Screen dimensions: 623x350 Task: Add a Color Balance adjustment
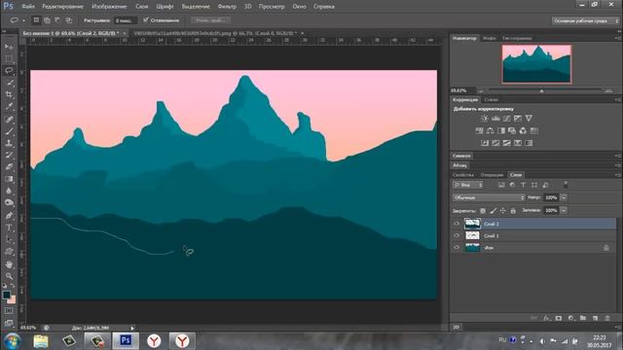pyautogui.click(x=490, y=130)
